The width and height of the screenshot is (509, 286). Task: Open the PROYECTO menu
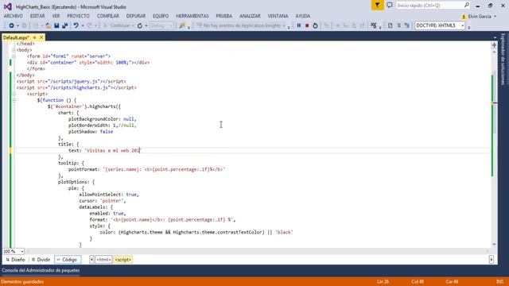coord(78,16)
